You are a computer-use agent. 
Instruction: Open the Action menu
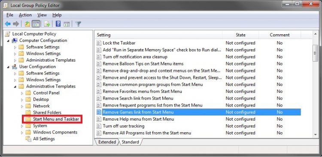[x=25, y=15]
